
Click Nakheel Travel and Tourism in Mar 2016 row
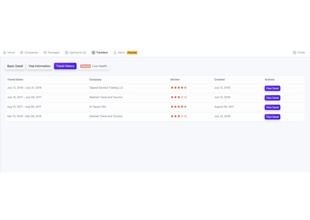coord(106,116)
